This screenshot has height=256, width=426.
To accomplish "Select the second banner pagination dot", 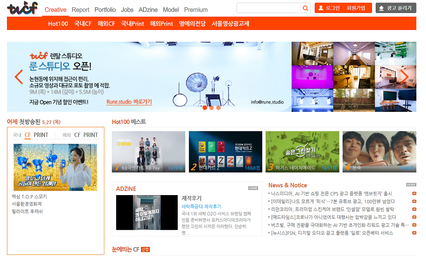I will tap(211, 108).
